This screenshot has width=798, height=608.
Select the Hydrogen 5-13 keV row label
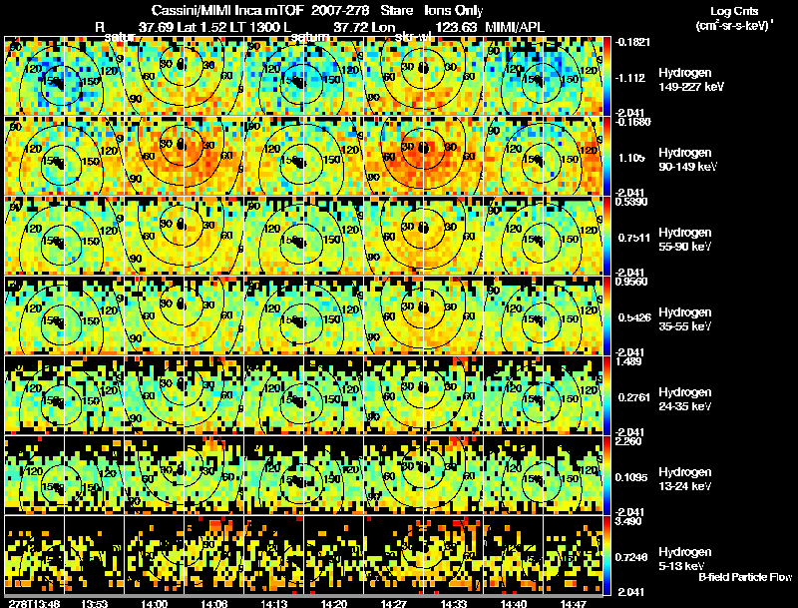(x=684, y=559)
